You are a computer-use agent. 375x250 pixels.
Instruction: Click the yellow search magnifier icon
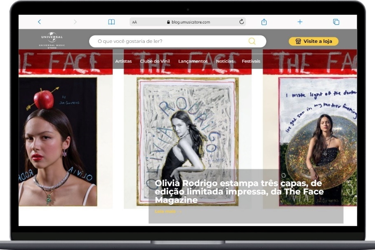252,41
